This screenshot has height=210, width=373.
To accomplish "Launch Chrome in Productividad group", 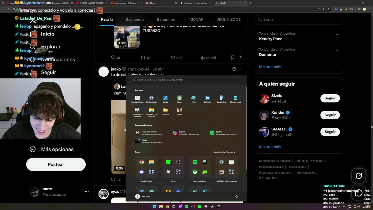I will pos(142,162).
